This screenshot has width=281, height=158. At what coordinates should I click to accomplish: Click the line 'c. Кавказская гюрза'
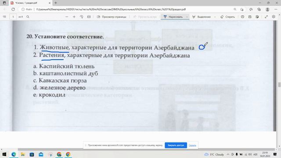(60, 80)
